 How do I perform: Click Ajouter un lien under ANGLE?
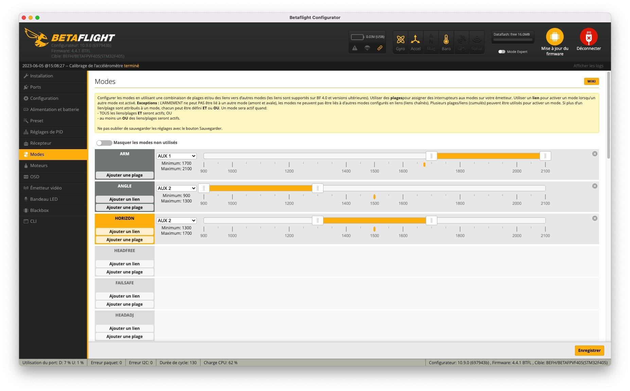(124, 199)
